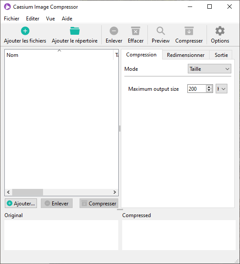The width and height of the screenshot is (240, 264).
Task: Click the Ajouter les fichiers toolbar icon
Action: coord(25,31)
